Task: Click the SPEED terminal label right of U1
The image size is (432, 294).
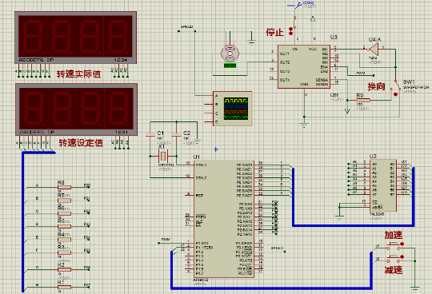Action: pyautogui.click(x=277, y=248)
